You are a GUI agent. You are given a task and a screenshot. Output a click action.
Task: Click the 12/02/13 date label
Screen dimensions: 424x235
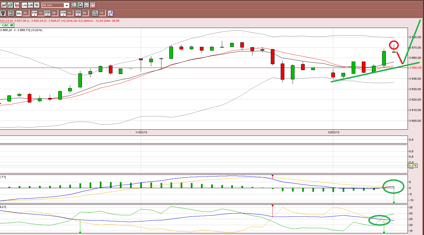click(x=334, y=132)
